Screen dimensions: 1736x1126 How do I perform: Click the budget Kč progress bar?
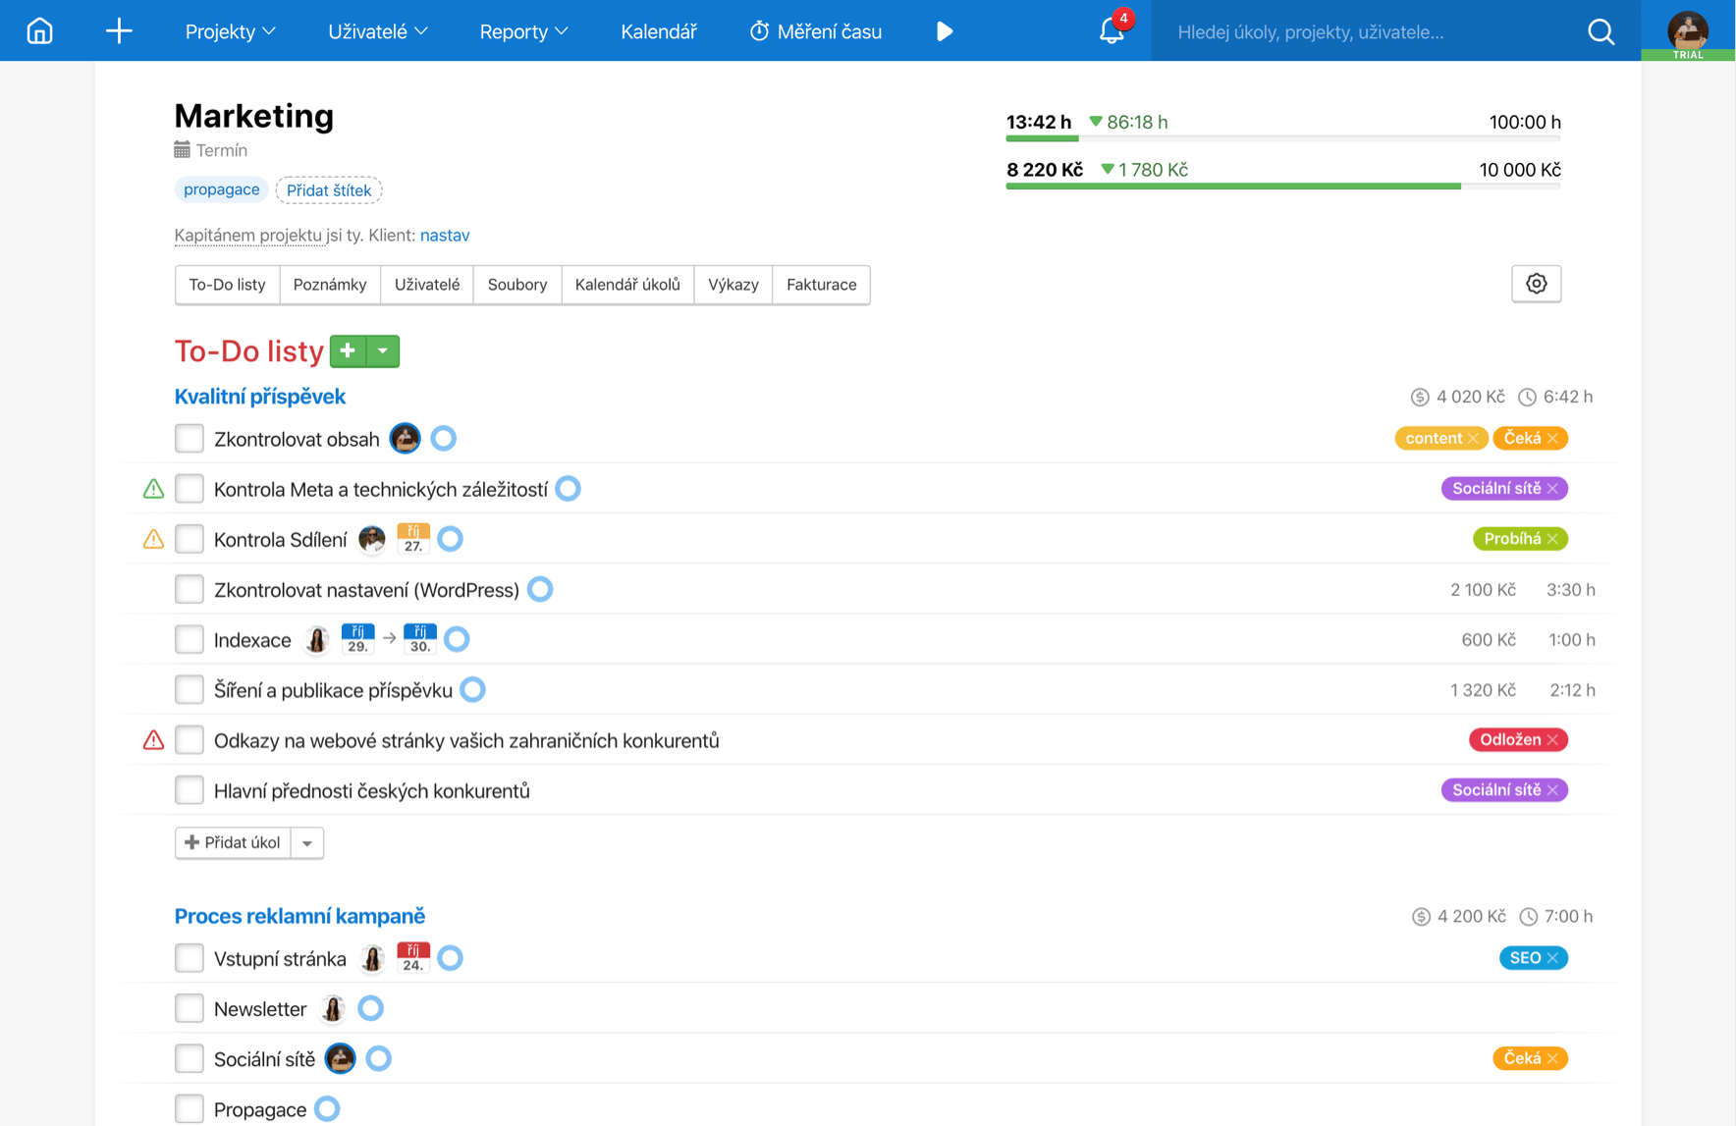1282,186
